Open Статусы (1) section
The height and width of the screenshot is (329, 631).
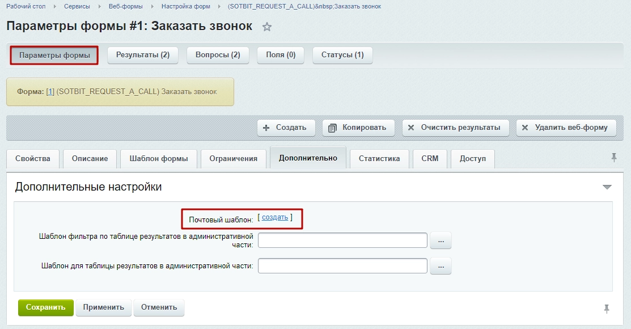[x=342, y=55]
